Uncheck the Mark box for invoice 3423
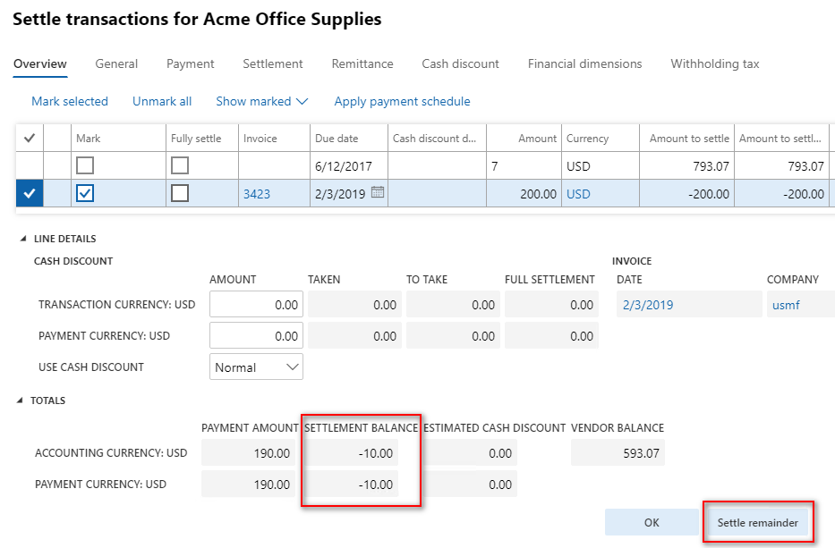Image resolution: width=835 pixels, height=548 pixels. pyautogui.click(x=84, y=194)
